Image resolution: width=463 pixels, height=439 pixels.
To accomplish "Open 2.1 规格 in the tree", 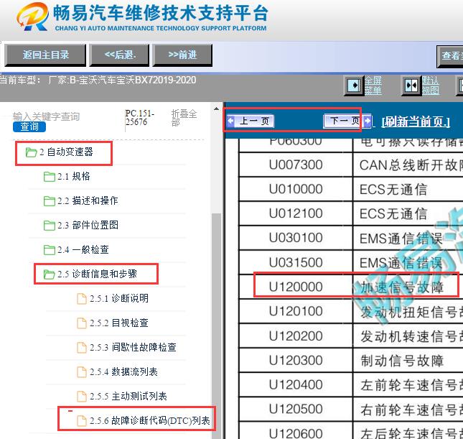I will click(73, 177).
